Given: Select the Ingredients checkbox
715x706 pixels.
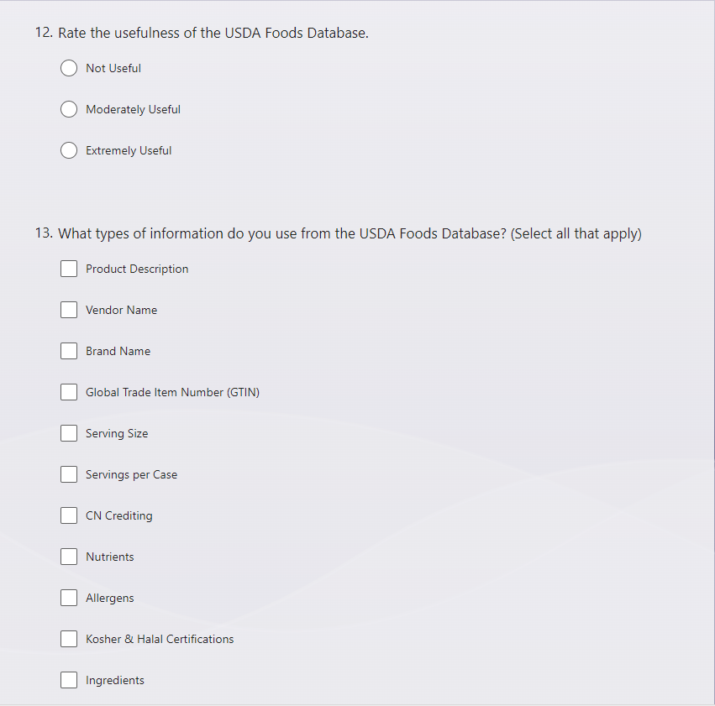Looking at the screenshot, I should click(69, 680).
